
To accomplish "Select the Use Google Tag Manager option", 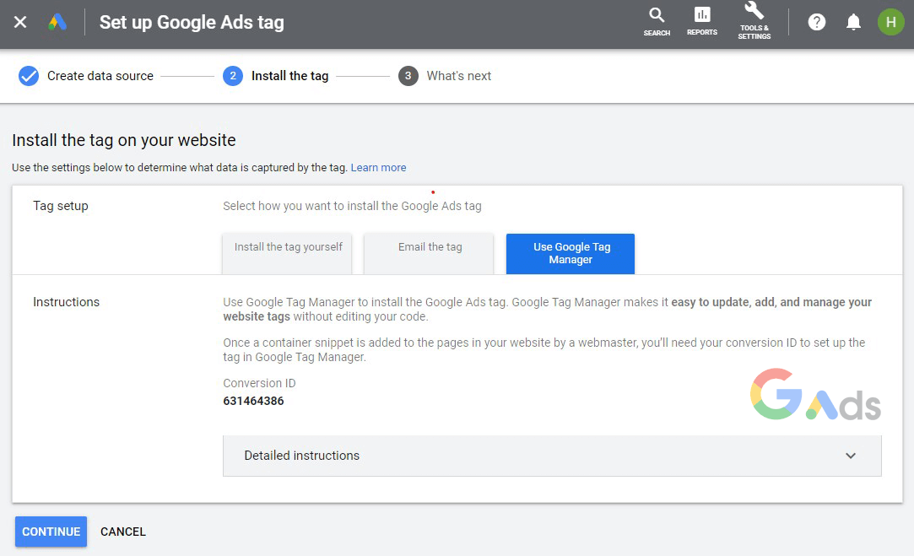I will coord(570,253).
